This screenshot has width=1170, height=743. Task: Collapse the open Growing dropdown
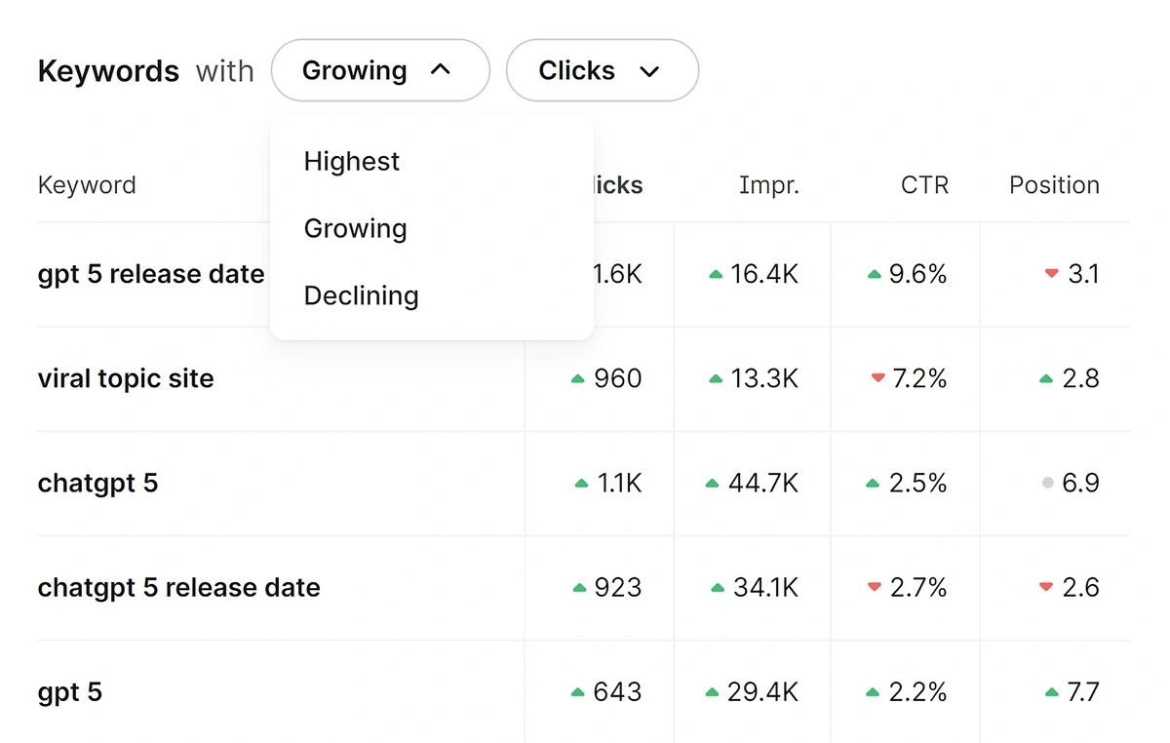click(x=380, y=70)
